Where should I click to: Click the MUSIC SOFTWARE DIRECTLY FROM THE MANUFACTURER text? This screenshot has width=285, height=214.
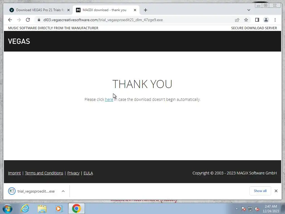[x=53, y=28]
